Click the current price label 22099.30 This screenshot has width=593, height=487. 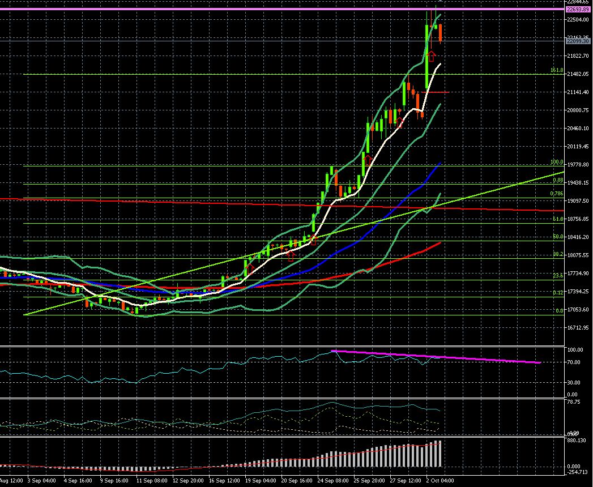578,41
